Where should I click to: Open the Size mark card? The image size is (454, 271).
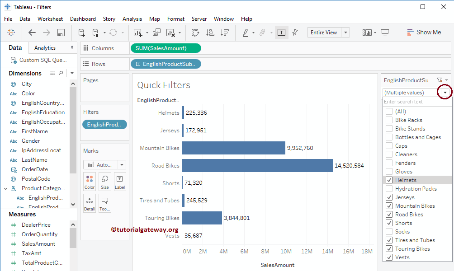pos(105,182)
